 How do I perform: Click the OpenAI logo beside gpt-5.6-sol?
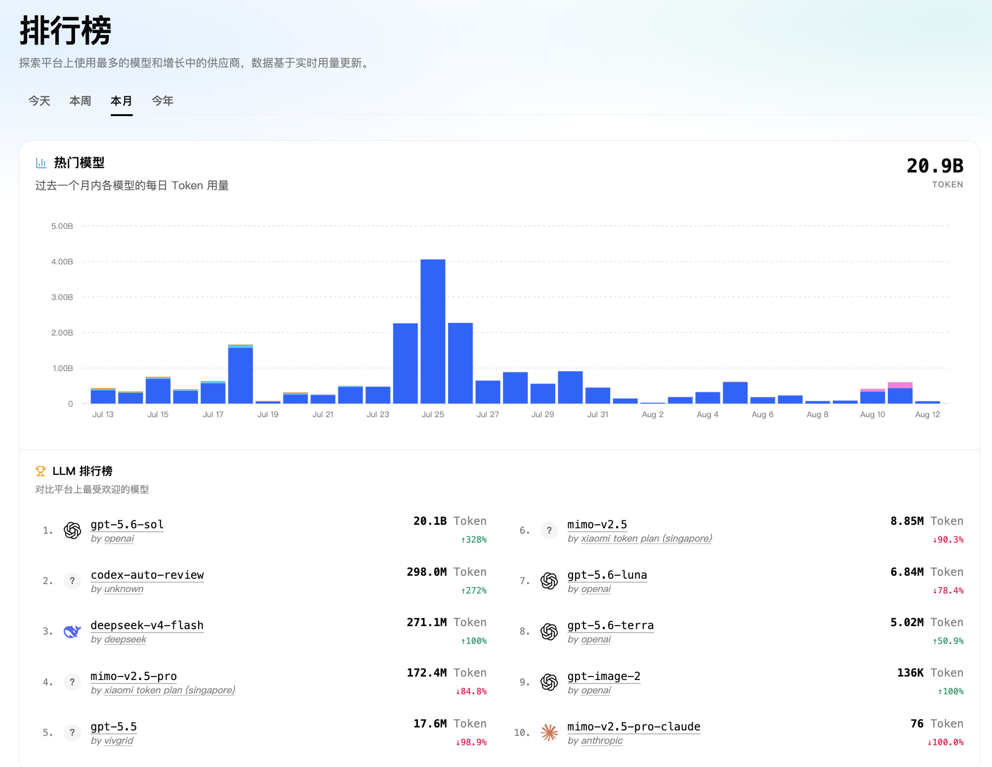[72, 530]
